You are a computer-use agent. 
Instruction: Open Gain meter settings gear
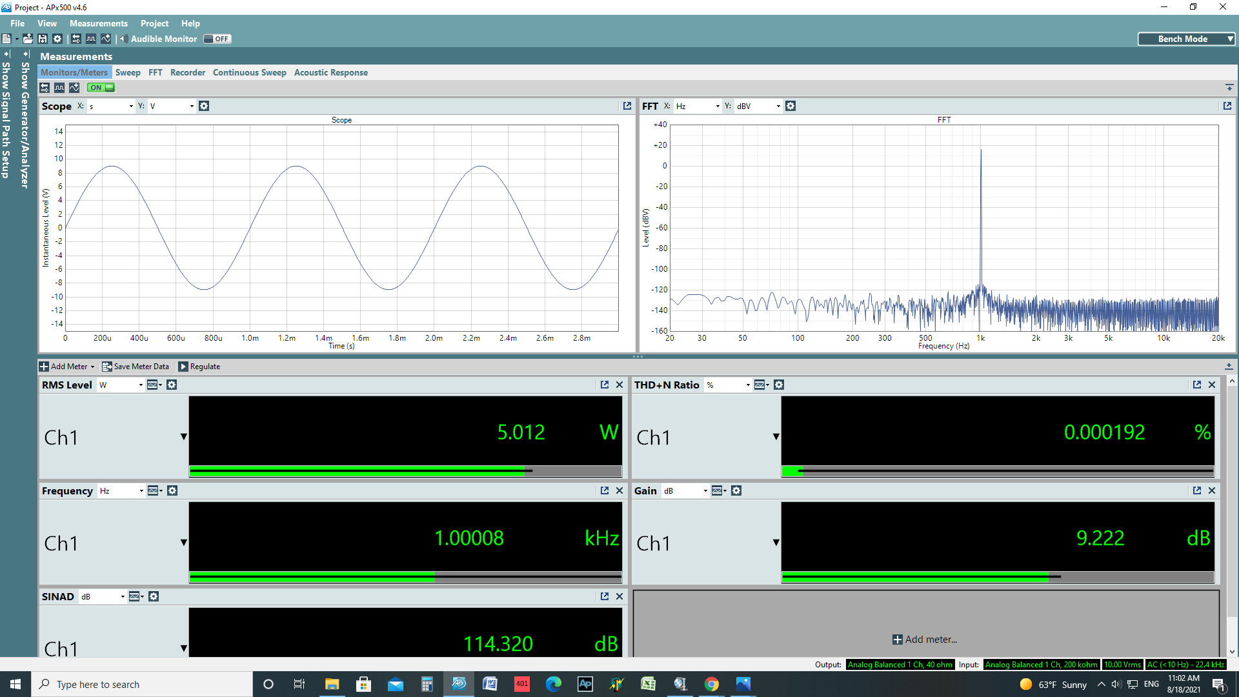click(736, 490)
